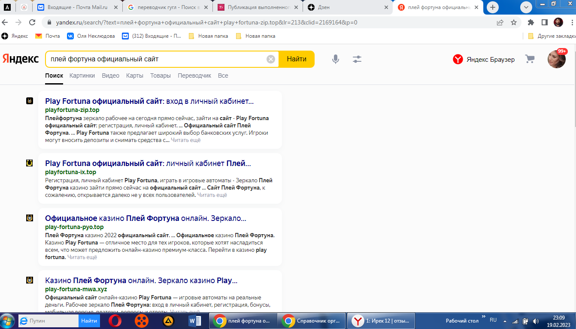
Task: Expand the tab search chevron button
Action: (526, 7)
